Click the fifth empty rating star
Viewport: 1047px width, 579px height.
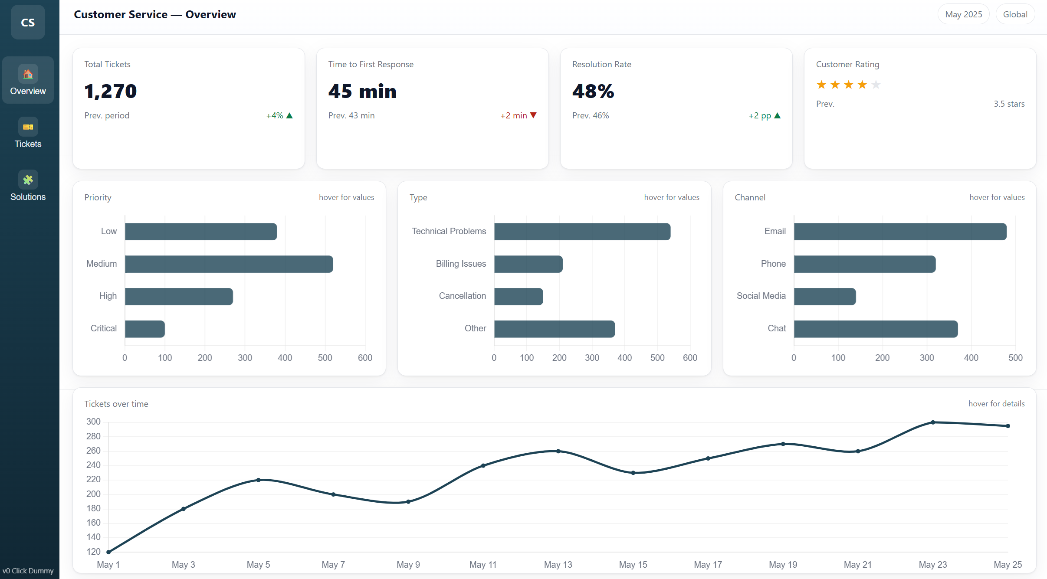876,85
